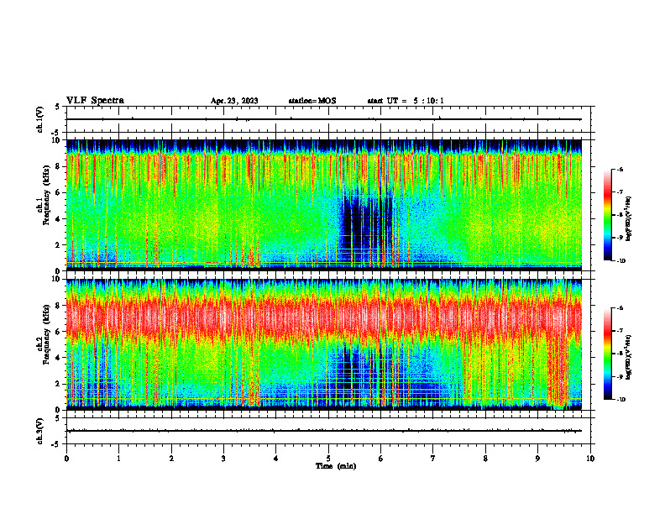Click the "-10" label on ch.1 color bar

pos(620,261)
